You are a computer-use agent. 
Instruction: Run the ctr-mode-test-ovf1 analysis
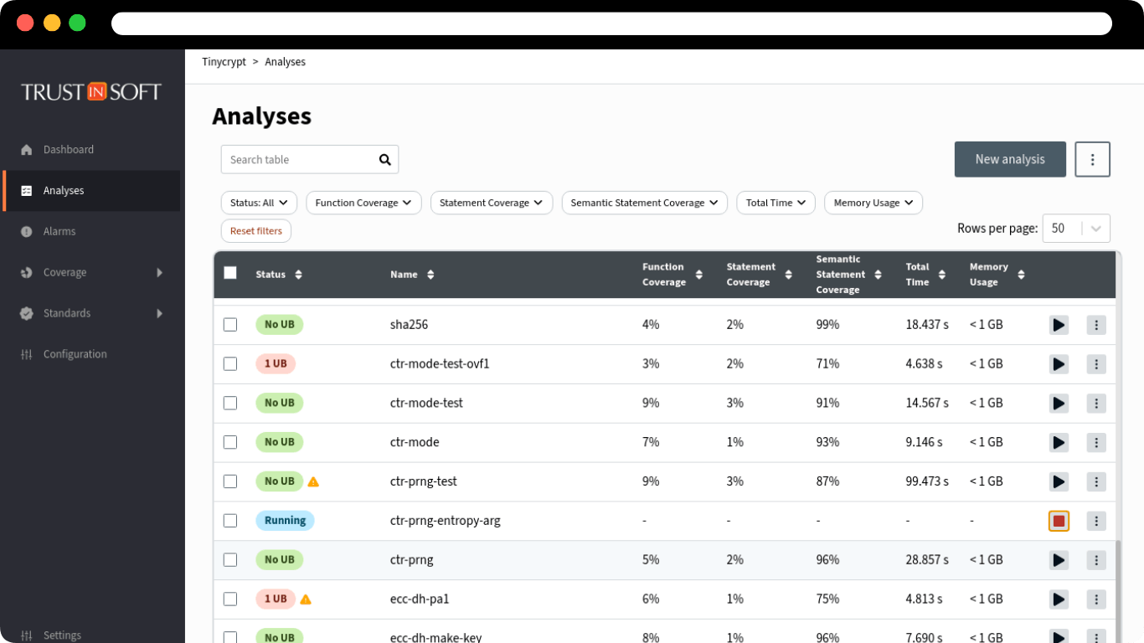1059,364
